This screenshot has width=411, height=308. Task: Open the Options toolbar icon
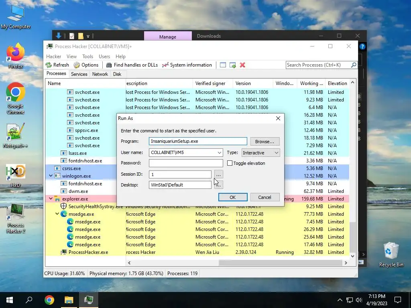(x=86, y=65)
